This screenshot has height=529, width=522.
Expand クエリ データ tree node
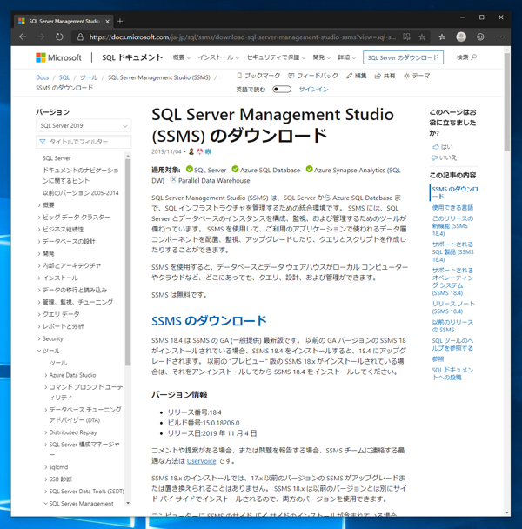(39, 314)
